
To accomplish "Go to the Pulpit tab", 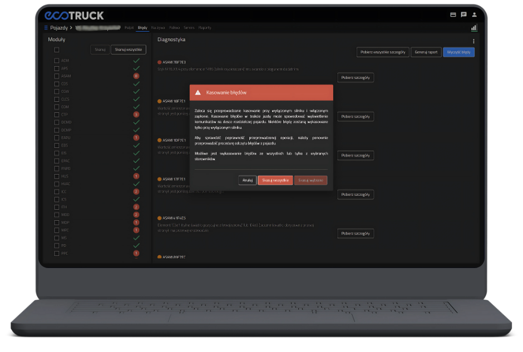I will 129,27.
